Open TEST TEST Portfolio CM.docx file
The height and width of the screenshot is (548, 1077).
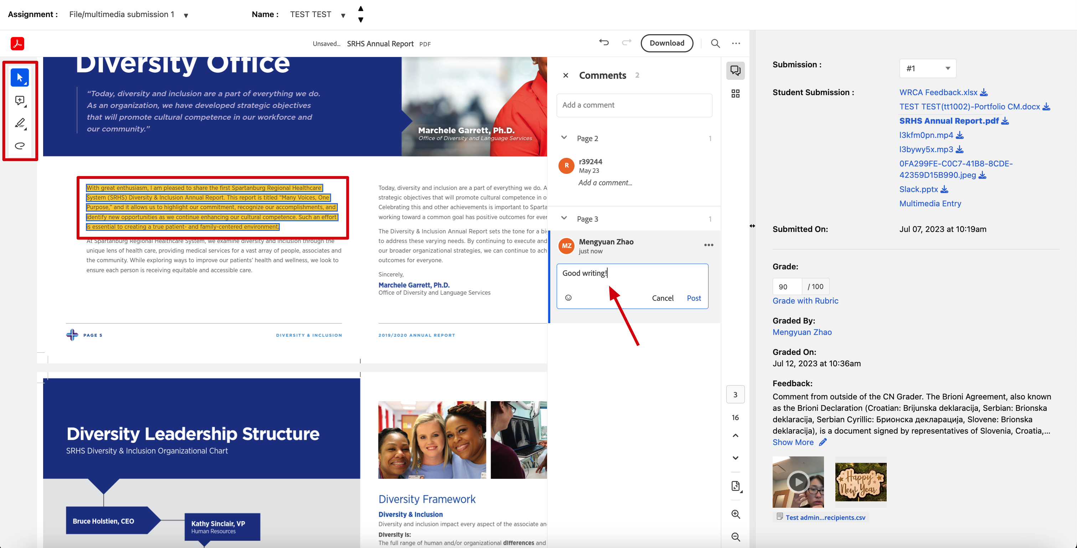tap(969, 107)
